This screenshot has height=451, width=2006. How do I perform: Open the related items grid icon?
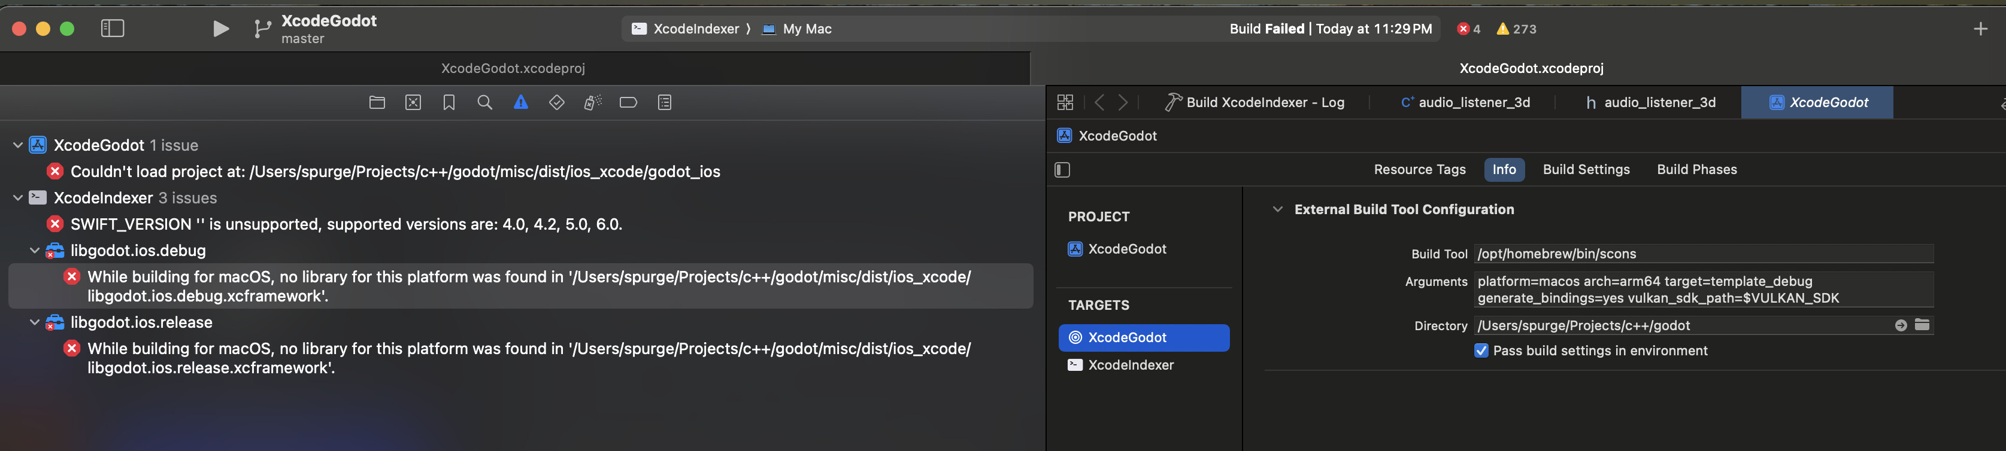tap(1065, 103)
